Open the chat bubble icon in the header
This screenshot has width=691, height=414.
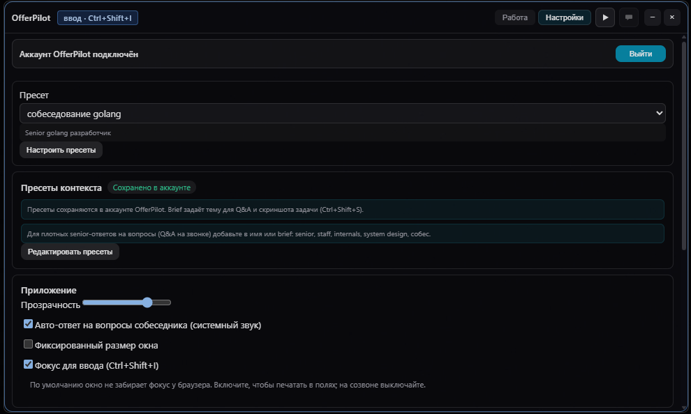pyautogui.click(x=629, y=17)
